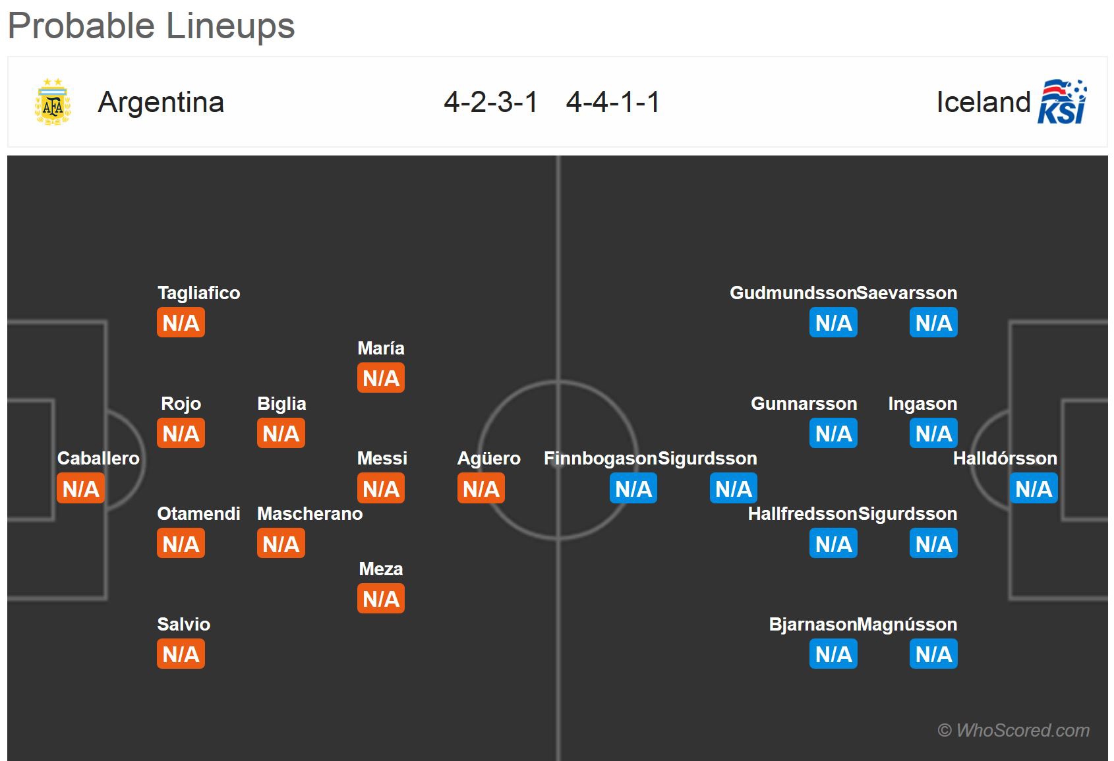Click Finnbogason's blue rating badge
Screen dimensions: 1114x761
point(633,489)
